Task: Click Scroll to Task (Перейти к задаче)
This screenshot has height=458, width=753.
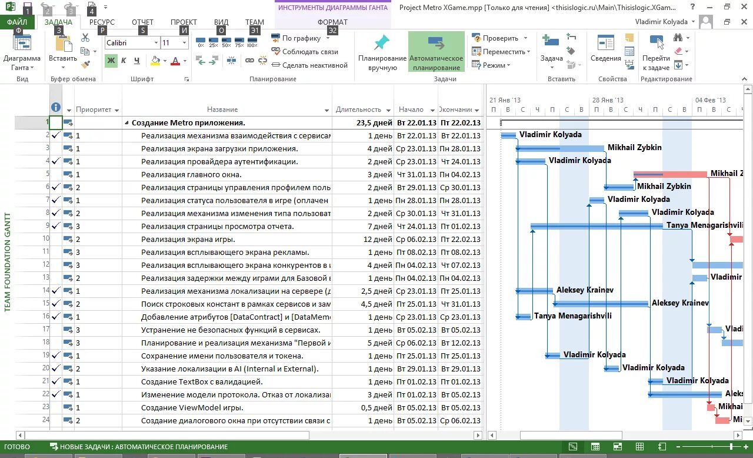Action: 656,53
